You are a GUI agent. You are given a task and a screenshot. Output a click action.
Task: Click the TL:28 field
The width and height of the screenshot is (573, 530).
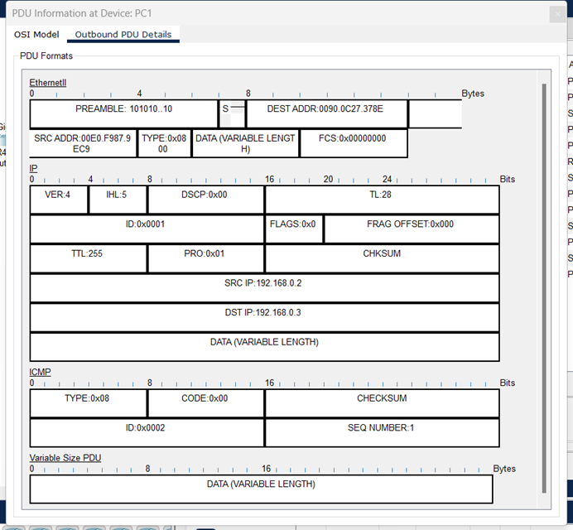[x=382, y=200]
